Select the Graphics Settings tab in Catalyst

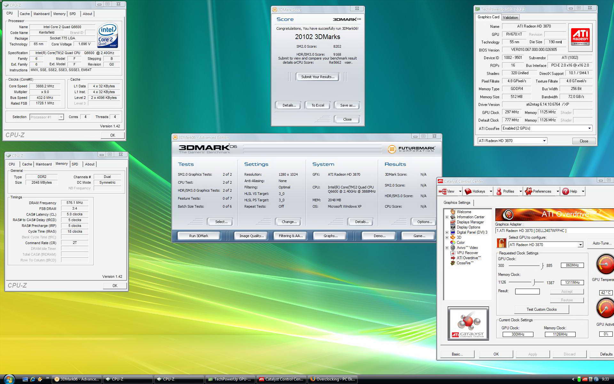[x=457, y=203]
